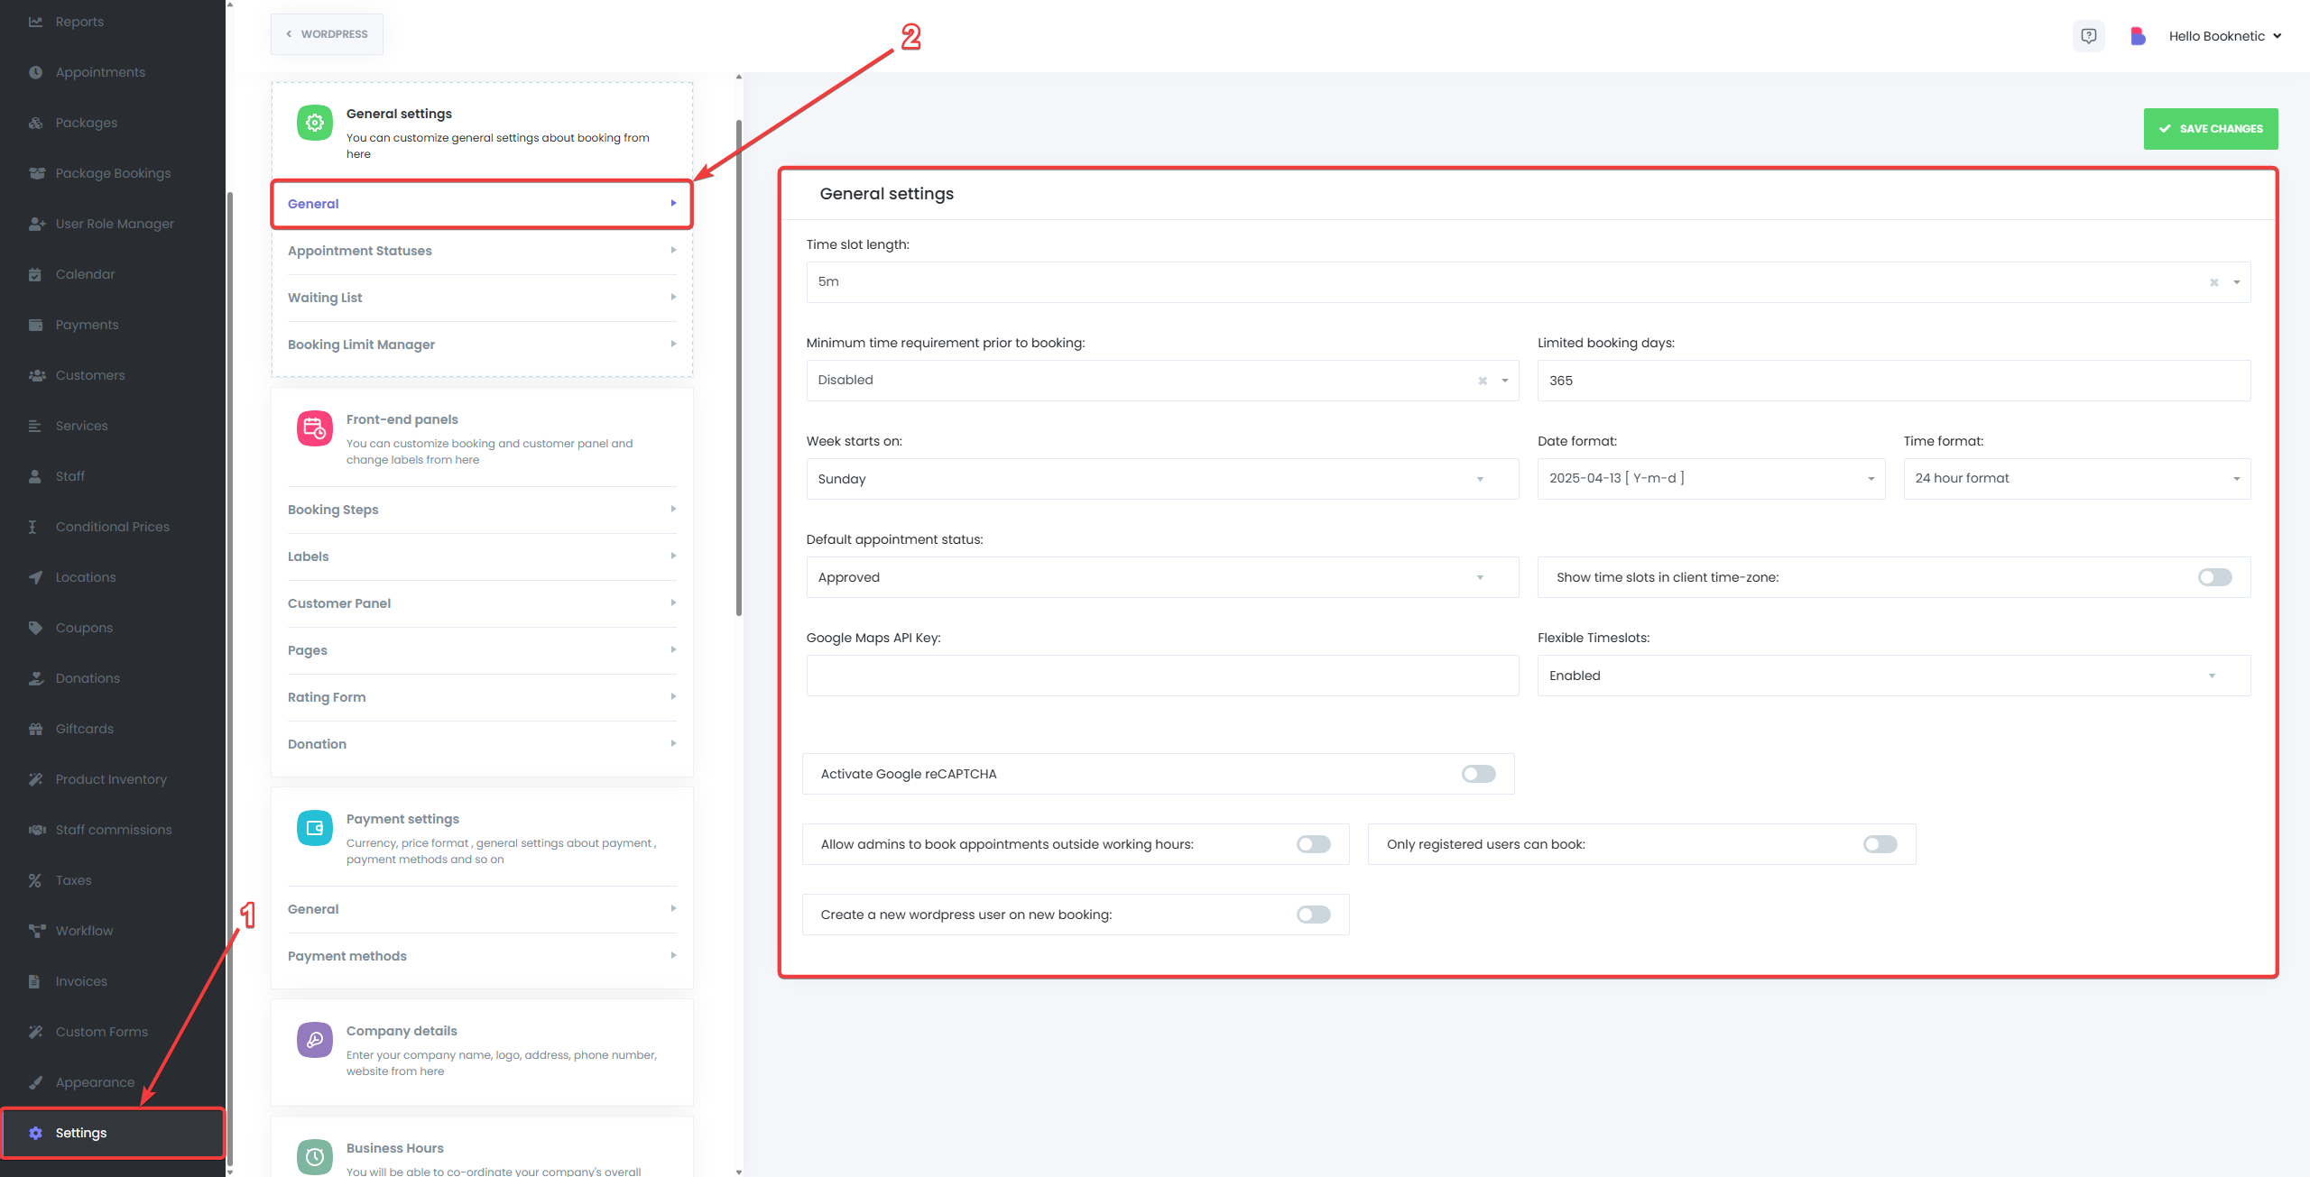Click the Coupons tag icon in sidebar

pyautogui.click(x=35, y=628)
